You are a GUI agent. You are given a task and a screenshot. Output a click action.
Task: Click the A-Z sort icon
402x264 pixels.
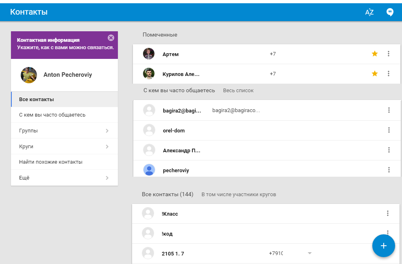click(x=369, y=12)
